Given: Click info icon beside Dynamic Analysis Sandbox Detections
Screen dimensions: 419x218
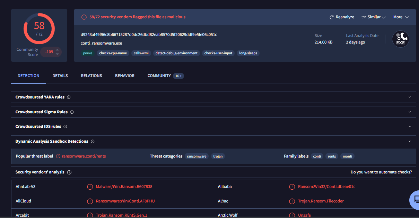Looking at the screenshot, I should (x=93, y=141).
